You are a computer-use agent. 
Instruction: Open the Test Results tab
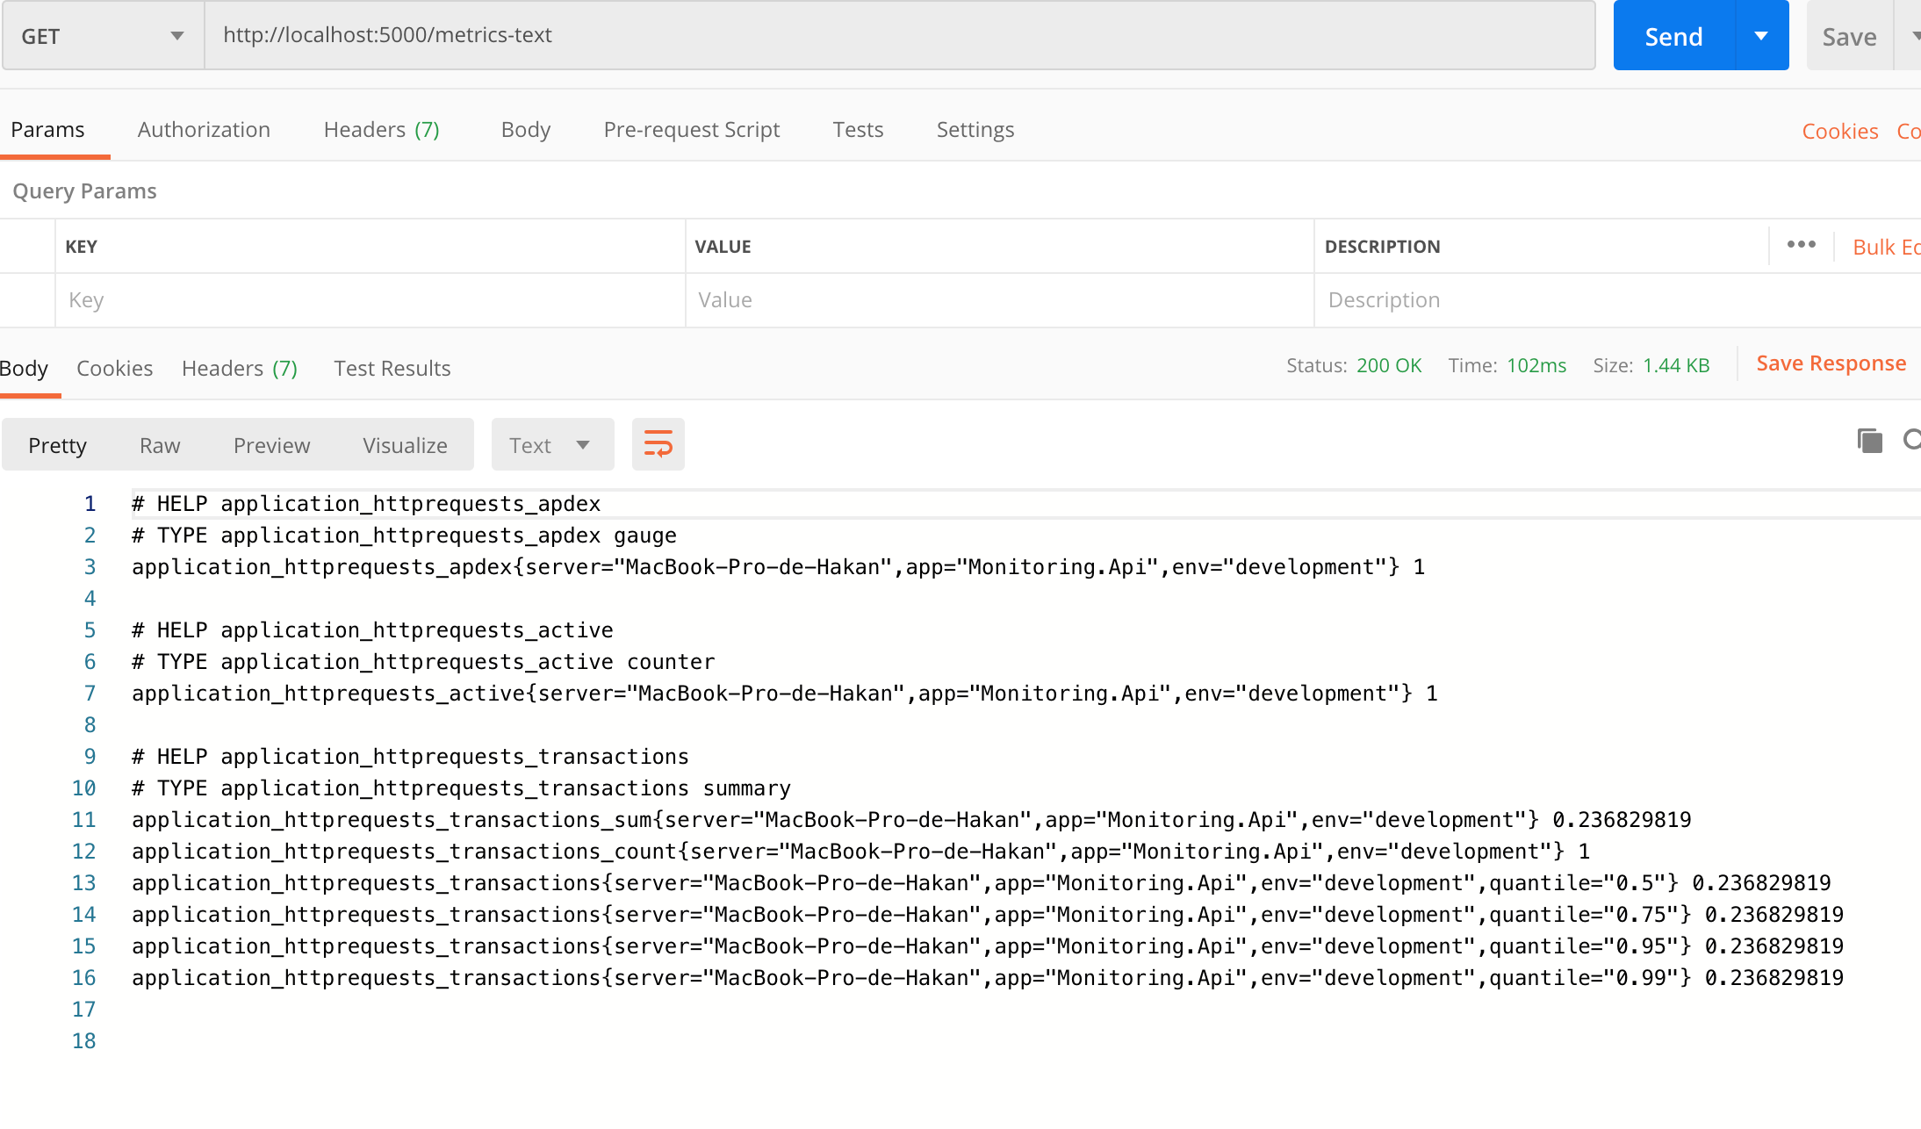392,368
